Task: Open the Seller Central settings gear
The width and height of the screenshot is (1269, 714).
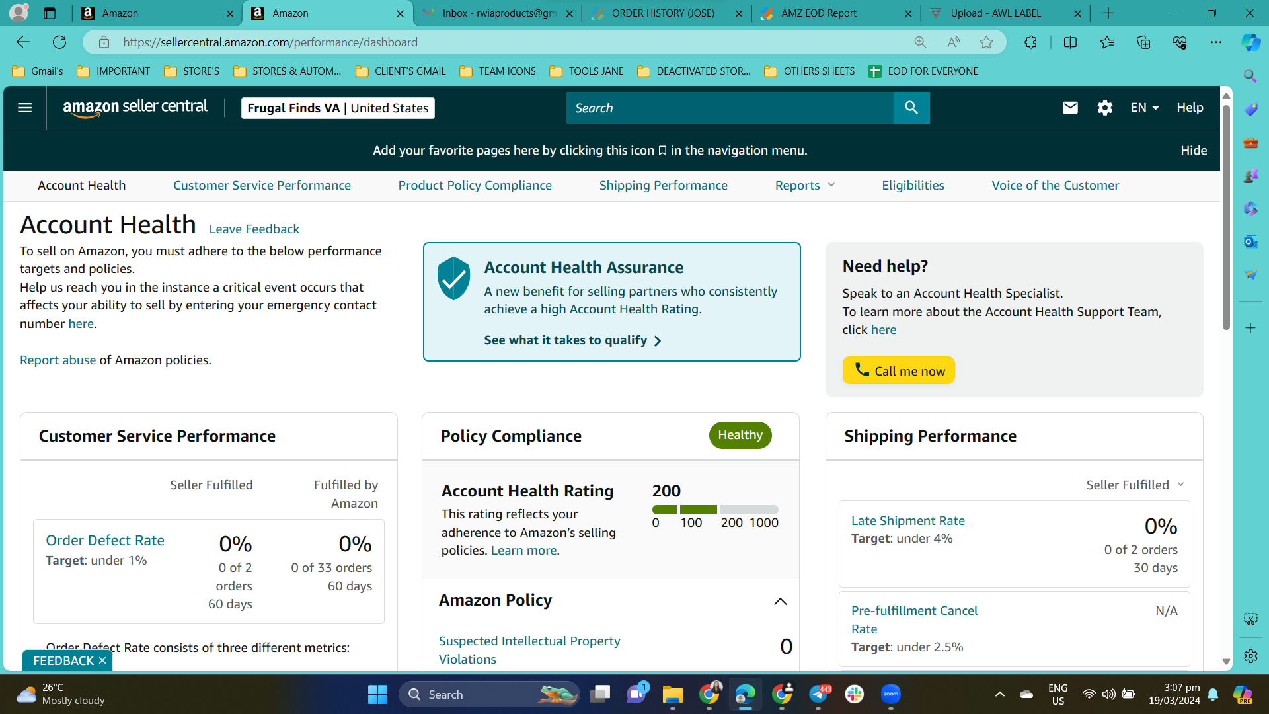Action: [x=1105, y=108]
